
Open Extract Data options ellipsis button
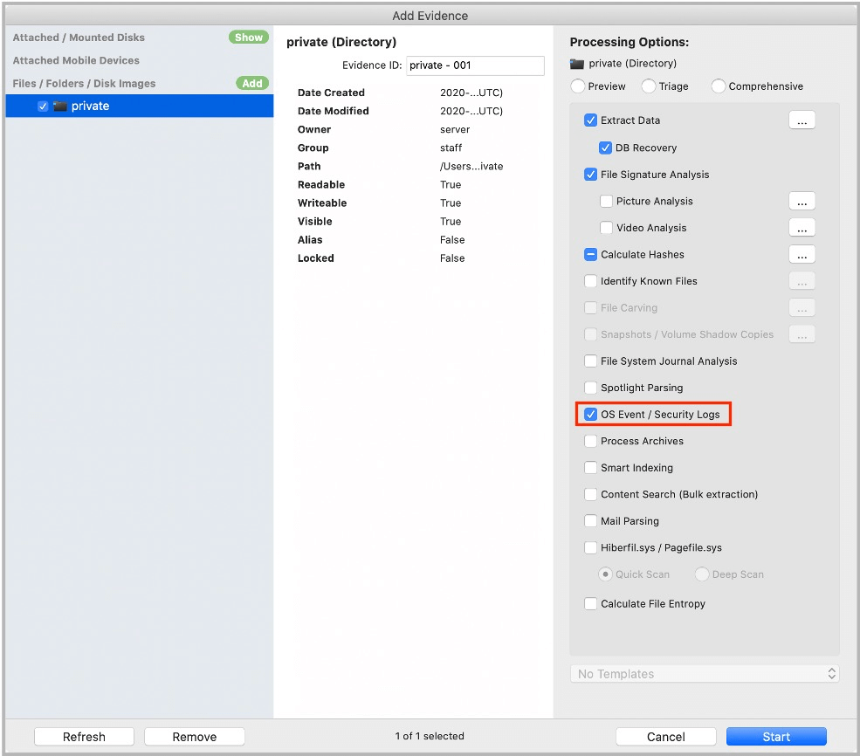click(x=802, y=120)
